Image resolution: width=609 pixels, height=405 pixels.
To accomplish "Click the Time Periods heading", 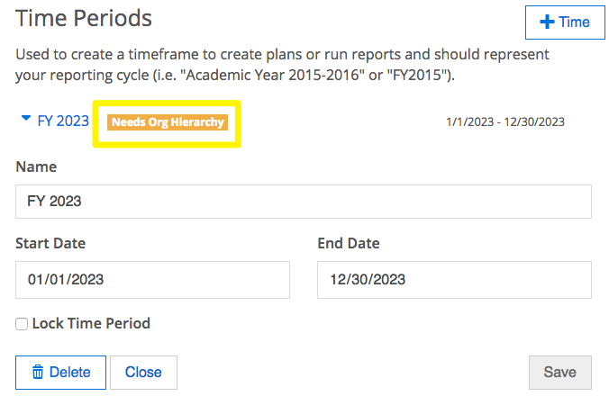I will (x=84, y=18).
